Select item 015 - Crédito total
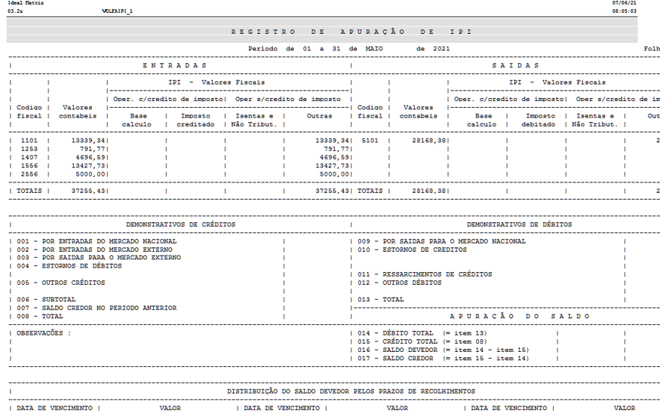Screen dimensions: 660x413 click(422, 341)
